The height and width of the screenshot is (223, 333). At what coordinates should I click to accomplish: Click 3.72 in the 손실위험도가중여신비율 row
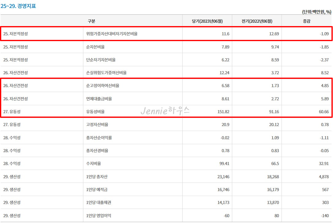(275, 73)
